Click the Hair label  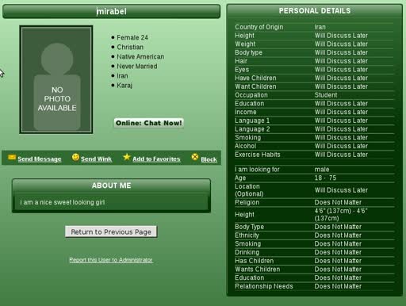[241, 61]
